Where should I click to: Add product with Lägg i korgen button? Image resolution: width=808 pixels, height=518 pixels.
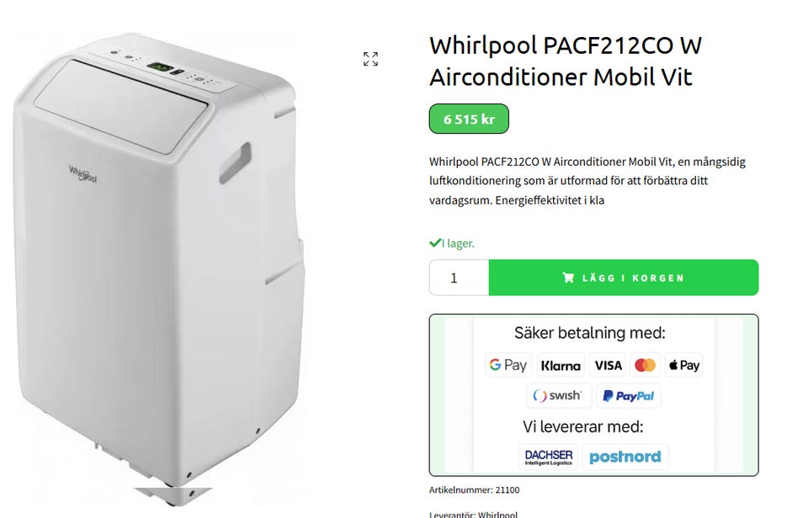pyautogui.click(x=624, y=277)
